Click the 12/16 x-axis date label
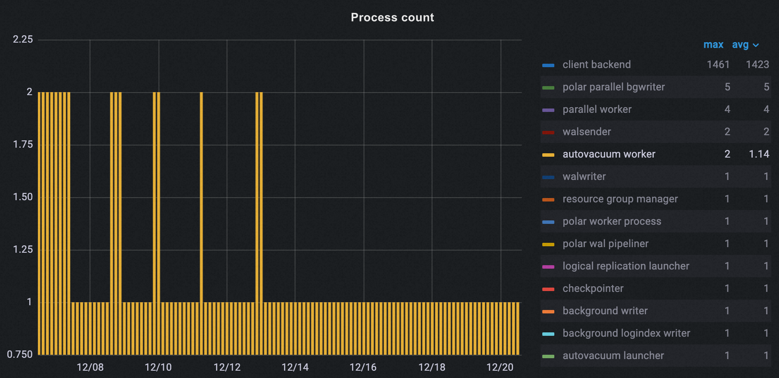This screenshot has height=378, width=779. (363, 367)
